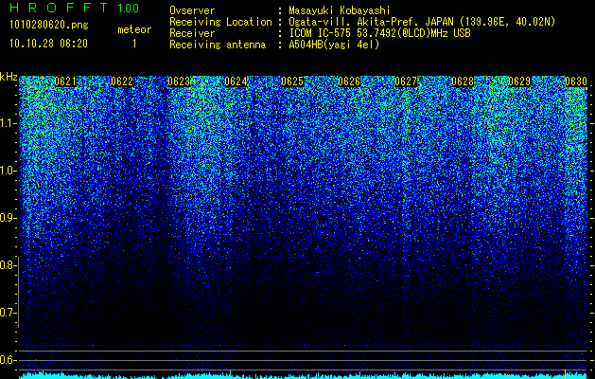Click the 0627 time marker
The image size is (595, 379).
(x=406, y=81)
